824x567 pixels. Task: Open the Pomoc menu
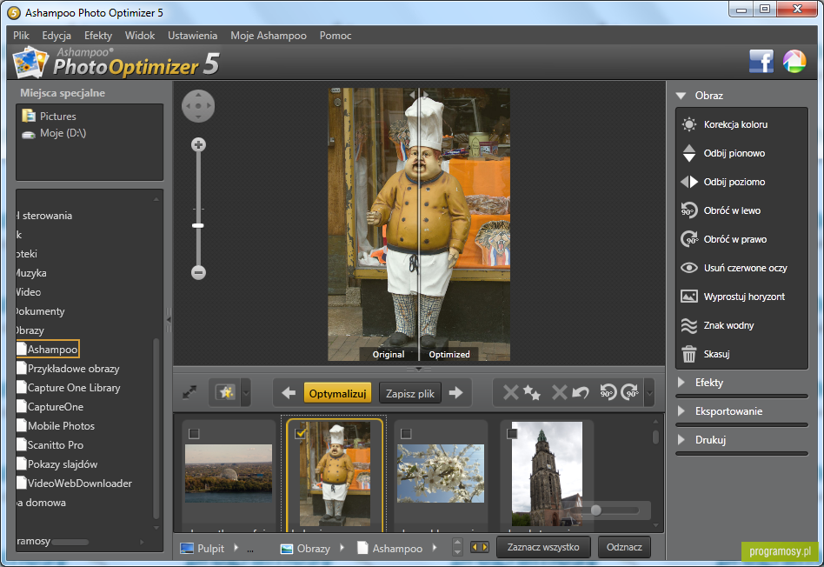pyautogui.click(x=336, y=36)
